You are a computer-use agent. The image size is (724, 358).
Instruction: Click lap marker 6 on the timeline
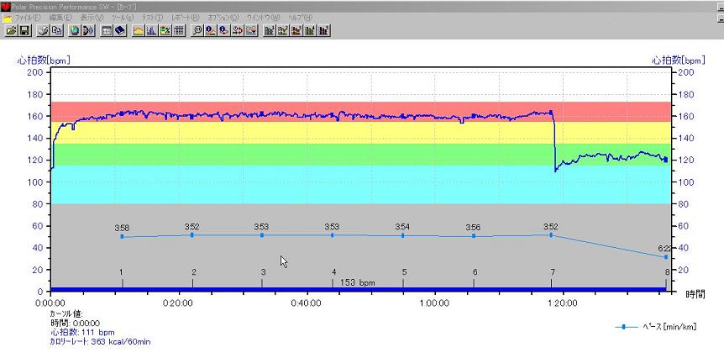(474, 278)
